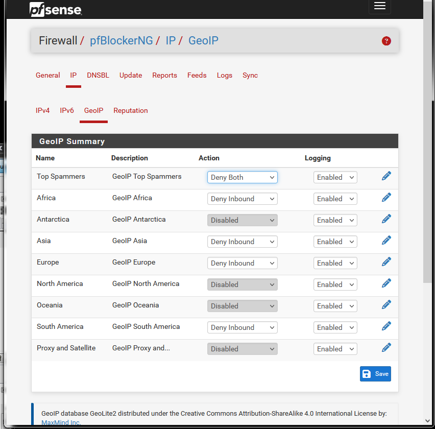435x429 pixels.
Task: Open the edit pencil for Asia
Action: 386,241
